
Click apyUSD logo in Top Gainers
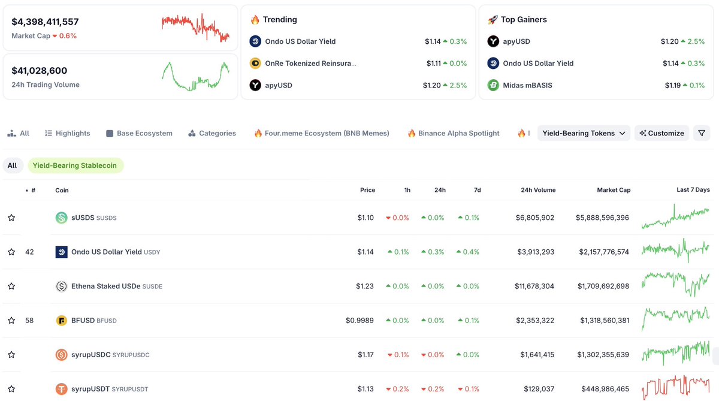(493, 41)
